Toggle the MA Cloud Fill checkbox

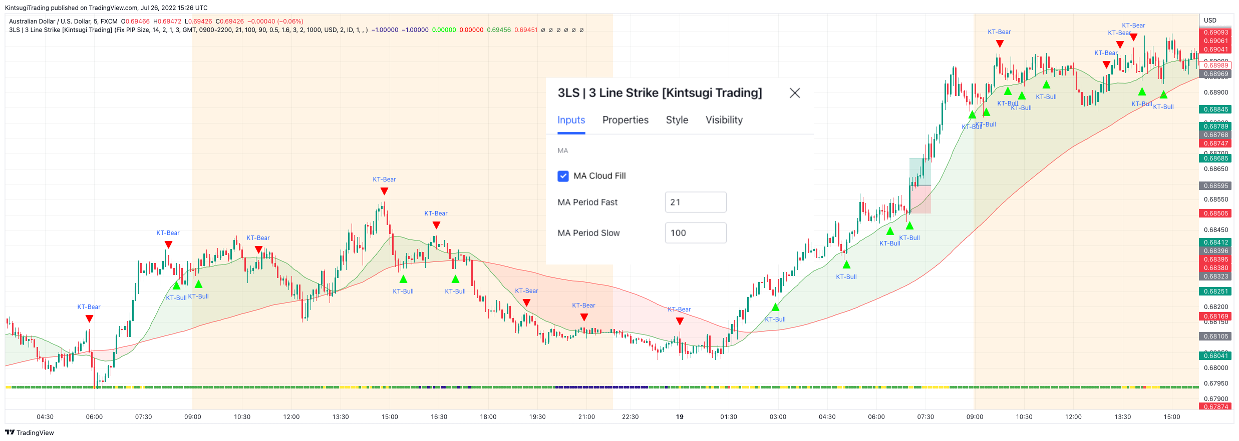pyautogui.click(x=563, y=176)
